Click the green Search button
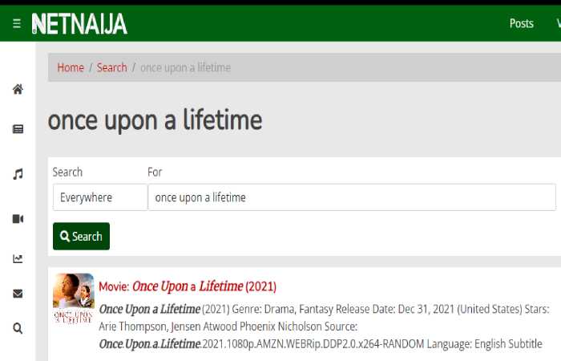The image size is (561, 361). pyautogui.click(x=81, y=236)
